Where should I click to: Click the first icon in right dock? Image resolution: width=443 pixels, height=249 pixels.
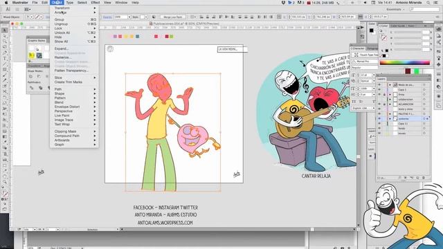tap(438, 29)
